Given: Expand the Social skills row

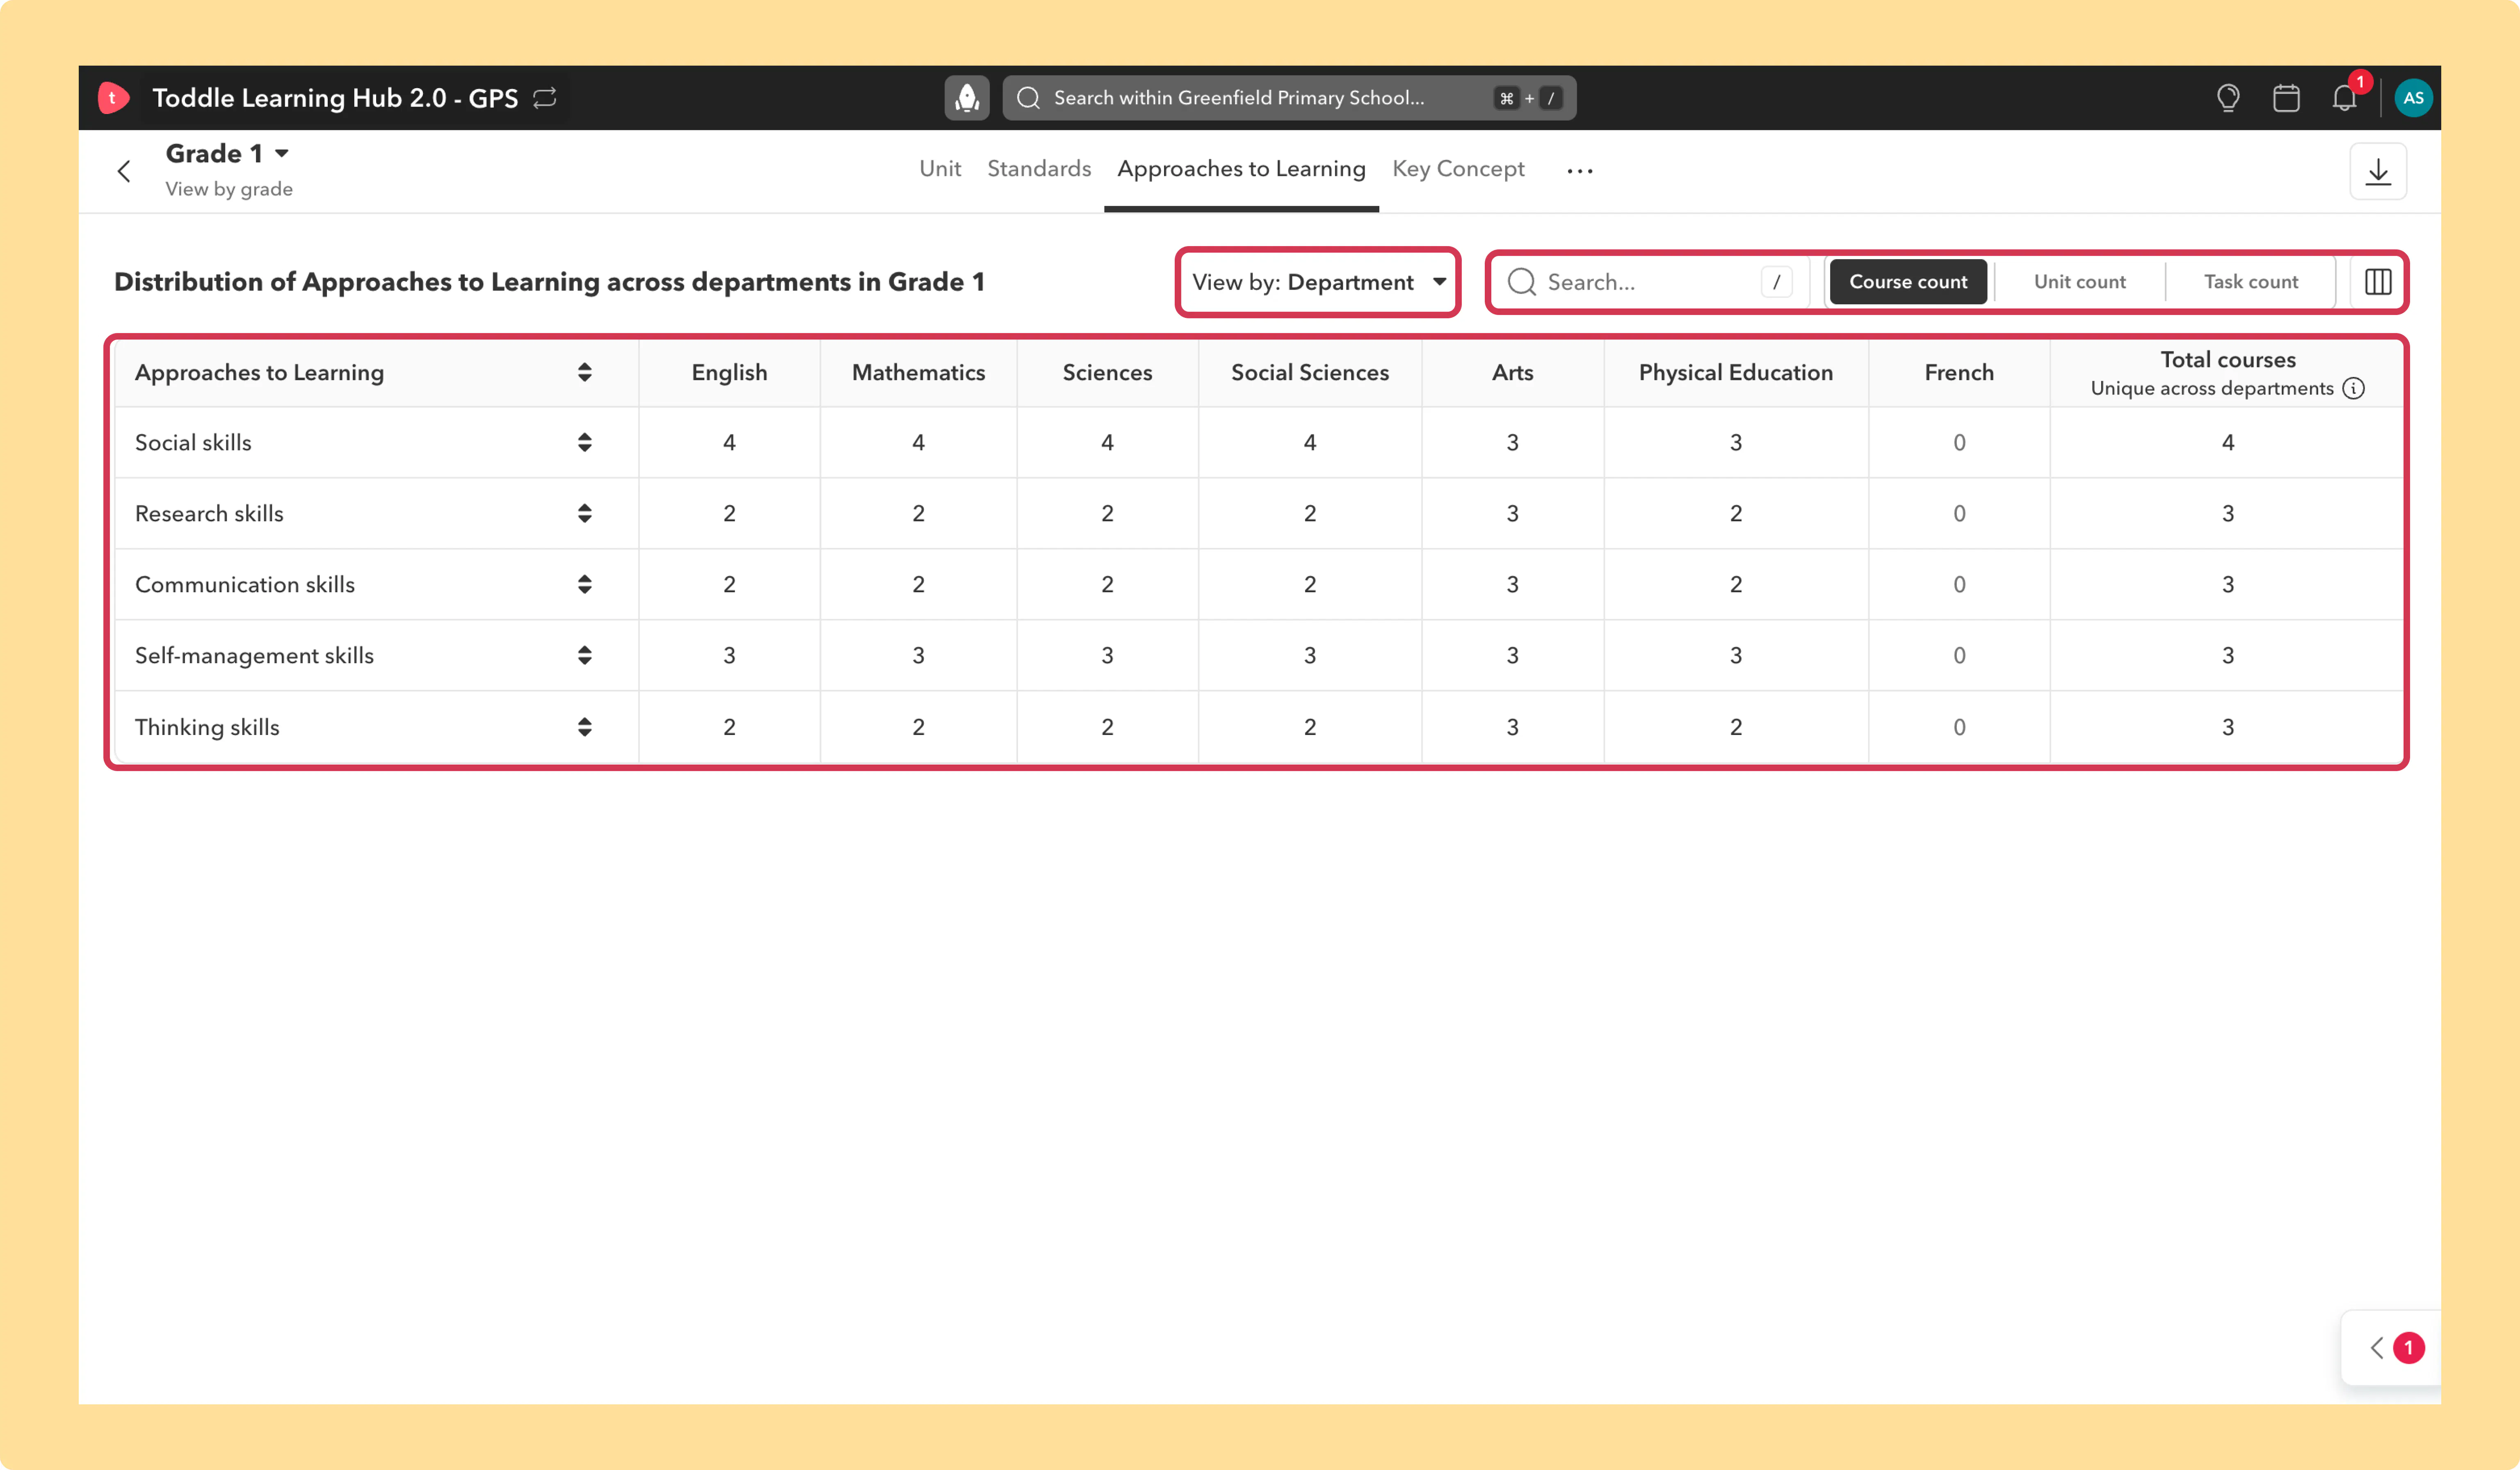Looking at the screenshot, I should click(584, 442).
